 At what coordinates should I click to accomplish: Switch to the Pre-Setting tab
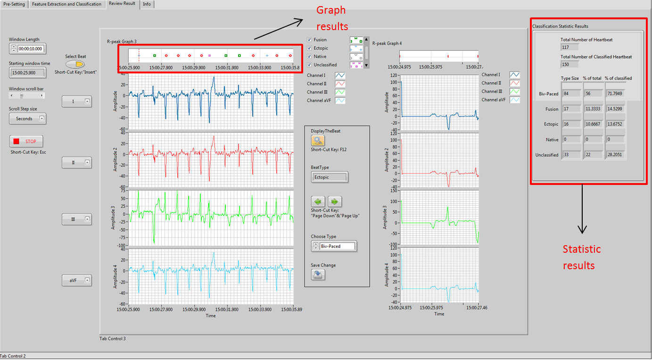[14, 4]
